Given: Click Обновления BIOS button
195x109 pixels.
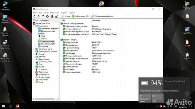Looking at the screenshot, I should [x=80, y=16].
